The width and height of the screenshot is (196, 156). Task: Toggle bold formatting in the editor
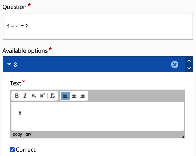[x=17, y=96]
